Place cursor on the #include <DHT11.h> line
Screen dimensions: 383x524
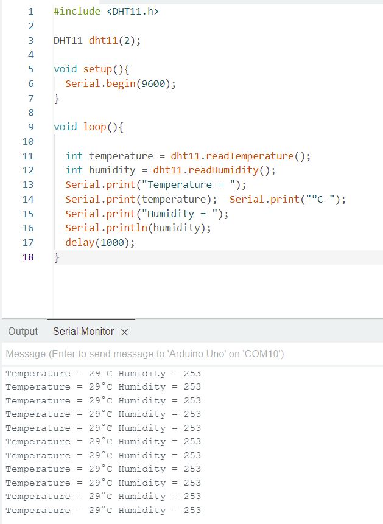pyautogui.click(x=106, y=11)
